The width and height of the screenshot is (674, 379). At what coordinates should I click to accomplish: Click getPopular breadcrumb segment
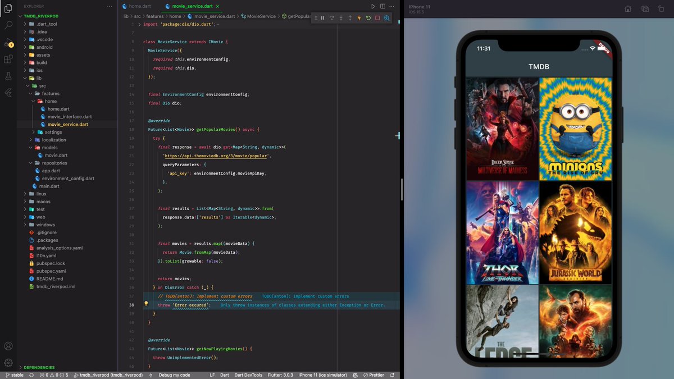pyautogui.click(x=296, y=16)
